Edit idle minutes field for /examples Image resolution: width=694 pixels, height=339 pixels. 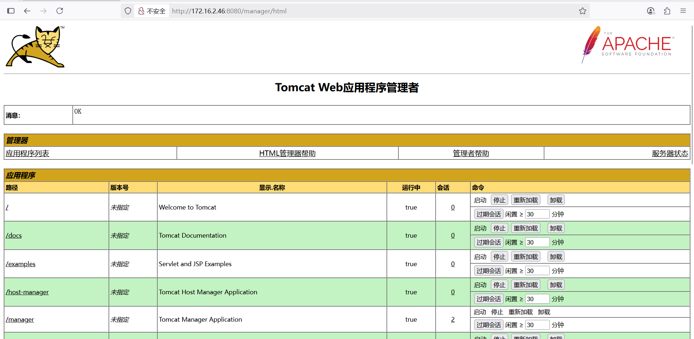537,271
